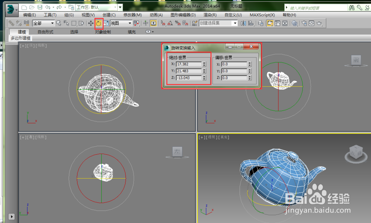Screen dimensions: 371x223
Task: Open the reference coordinate system 视图 dropdown
Action: click(x=121, y=23)
